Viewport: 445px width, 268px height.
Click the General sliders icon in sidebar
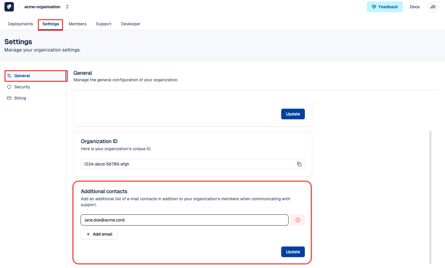click(x=9, y=76)
